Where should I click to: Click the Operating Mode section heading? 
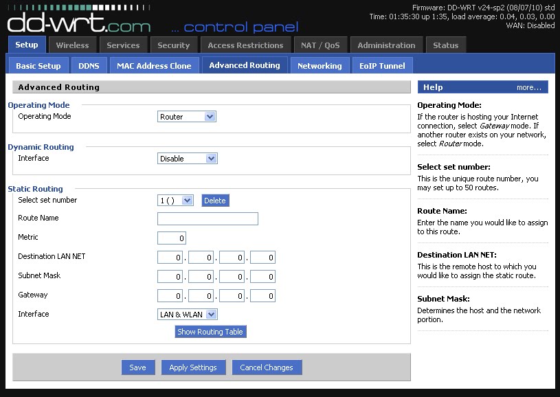click(38, 105)
